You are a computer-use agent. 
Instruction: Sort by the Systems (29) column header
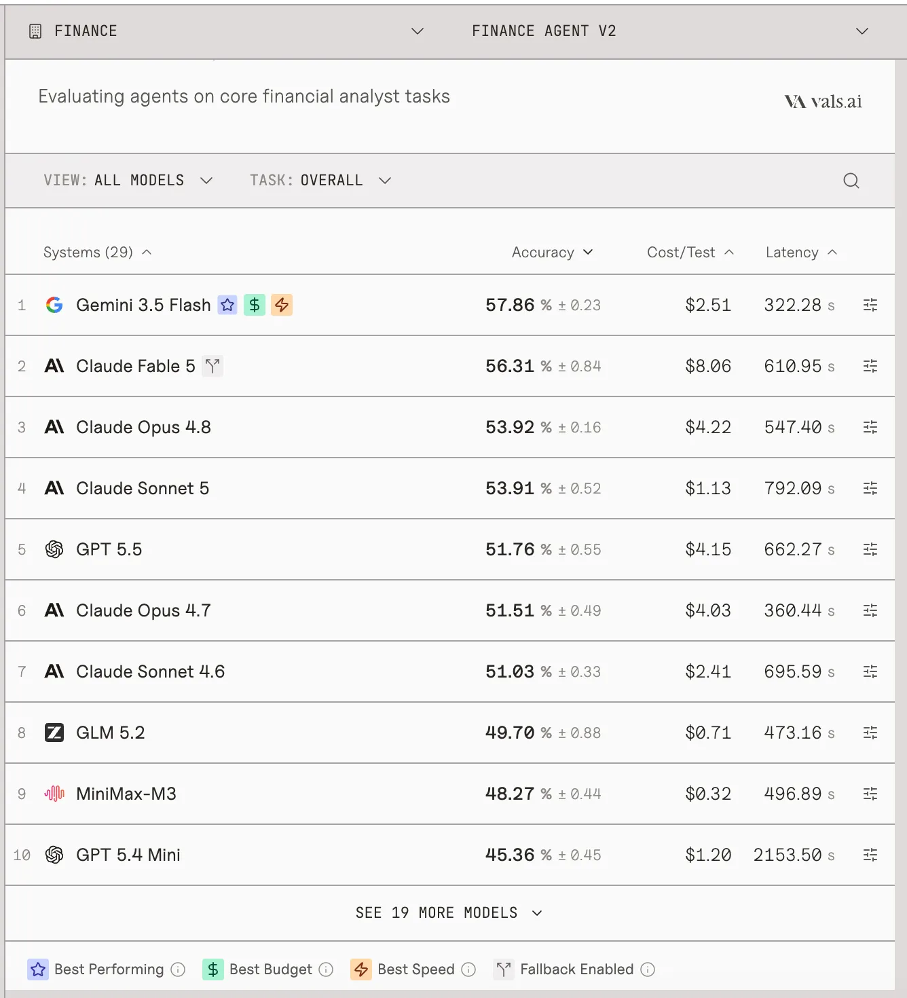click(x=97, y=253)
